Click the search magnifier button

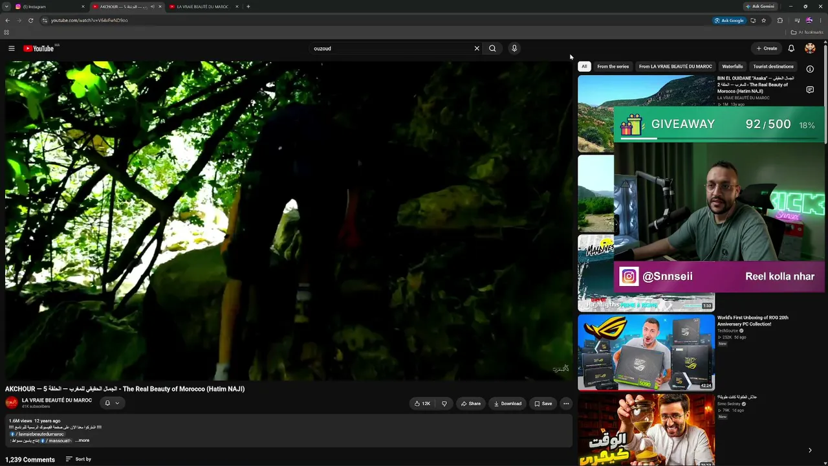pos(492,49)
